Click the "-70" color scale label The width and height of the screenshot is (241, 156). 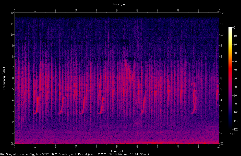pos(234,87)
